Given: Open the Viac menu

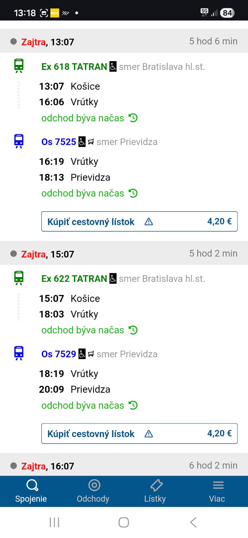Looking at the screenshot, I should tap(217, 491).
